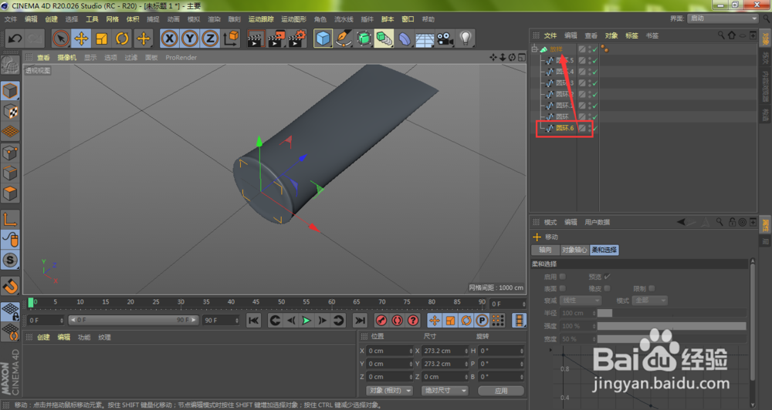Screen dimensions: 772x410
Task: Click frame 45 on the timeline ruler
Action: coord(256,302)
